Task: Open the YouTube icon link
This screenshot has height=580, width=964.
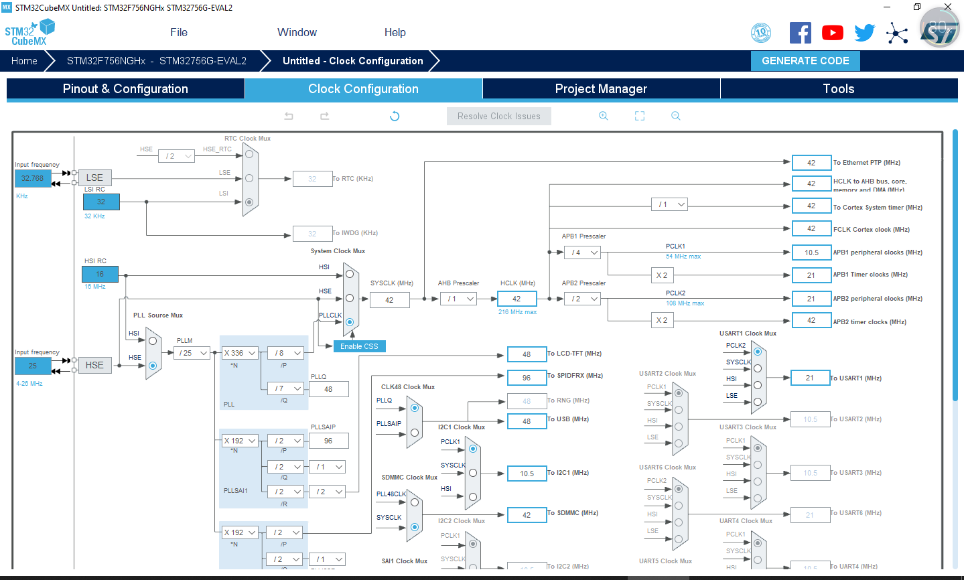Action: 832,33
